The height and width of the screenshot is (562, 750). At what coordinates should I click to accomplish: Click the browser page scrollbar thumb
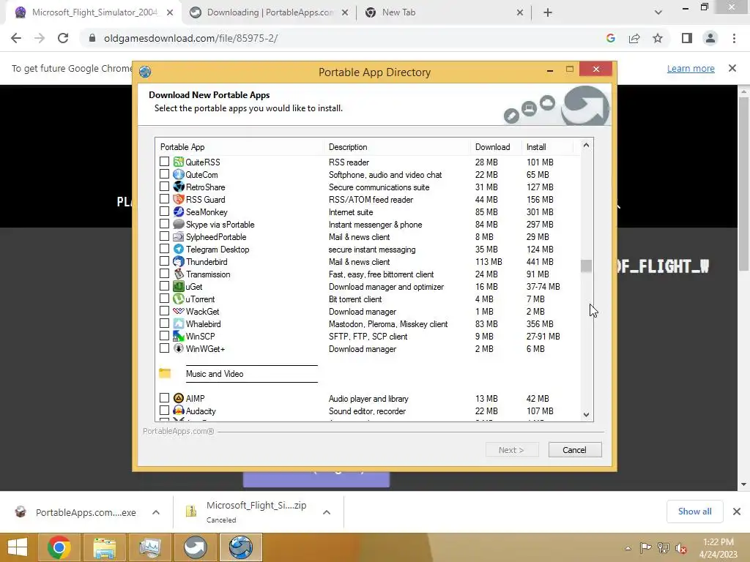coord(743,184)
